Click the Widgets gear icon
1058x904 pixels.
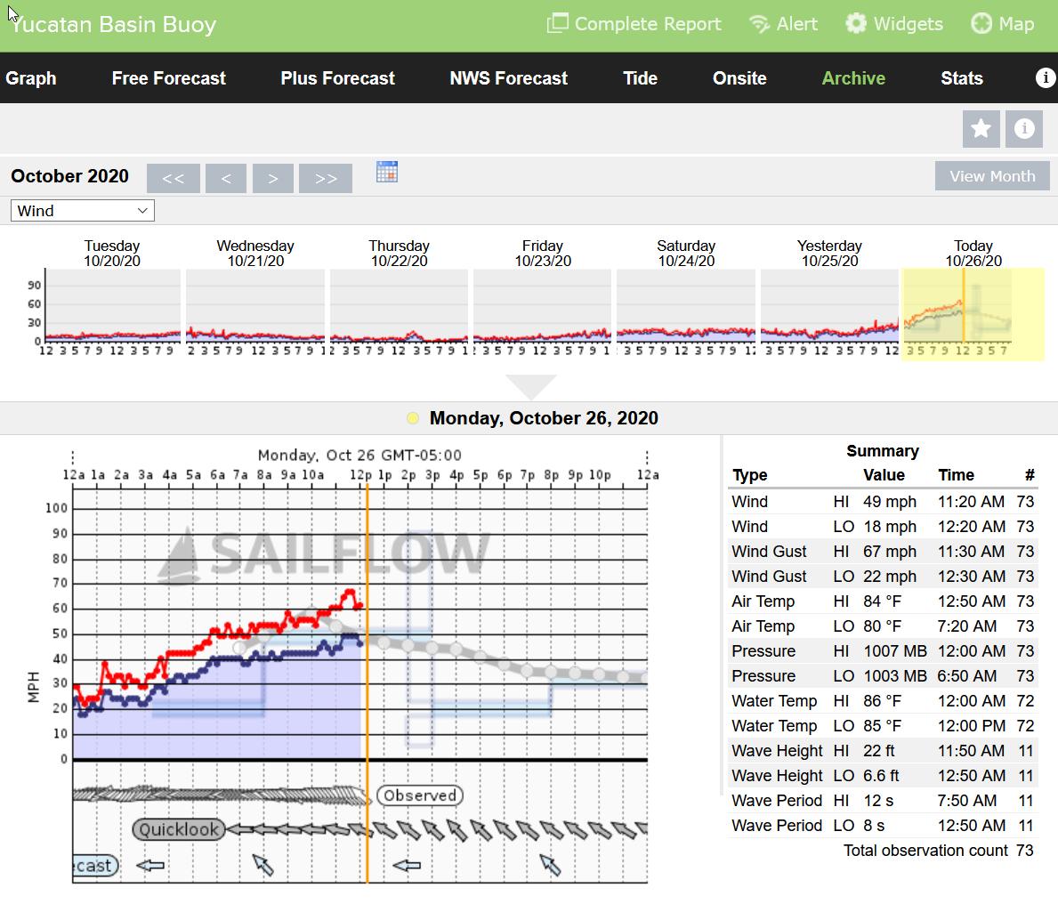pos(856,24)
